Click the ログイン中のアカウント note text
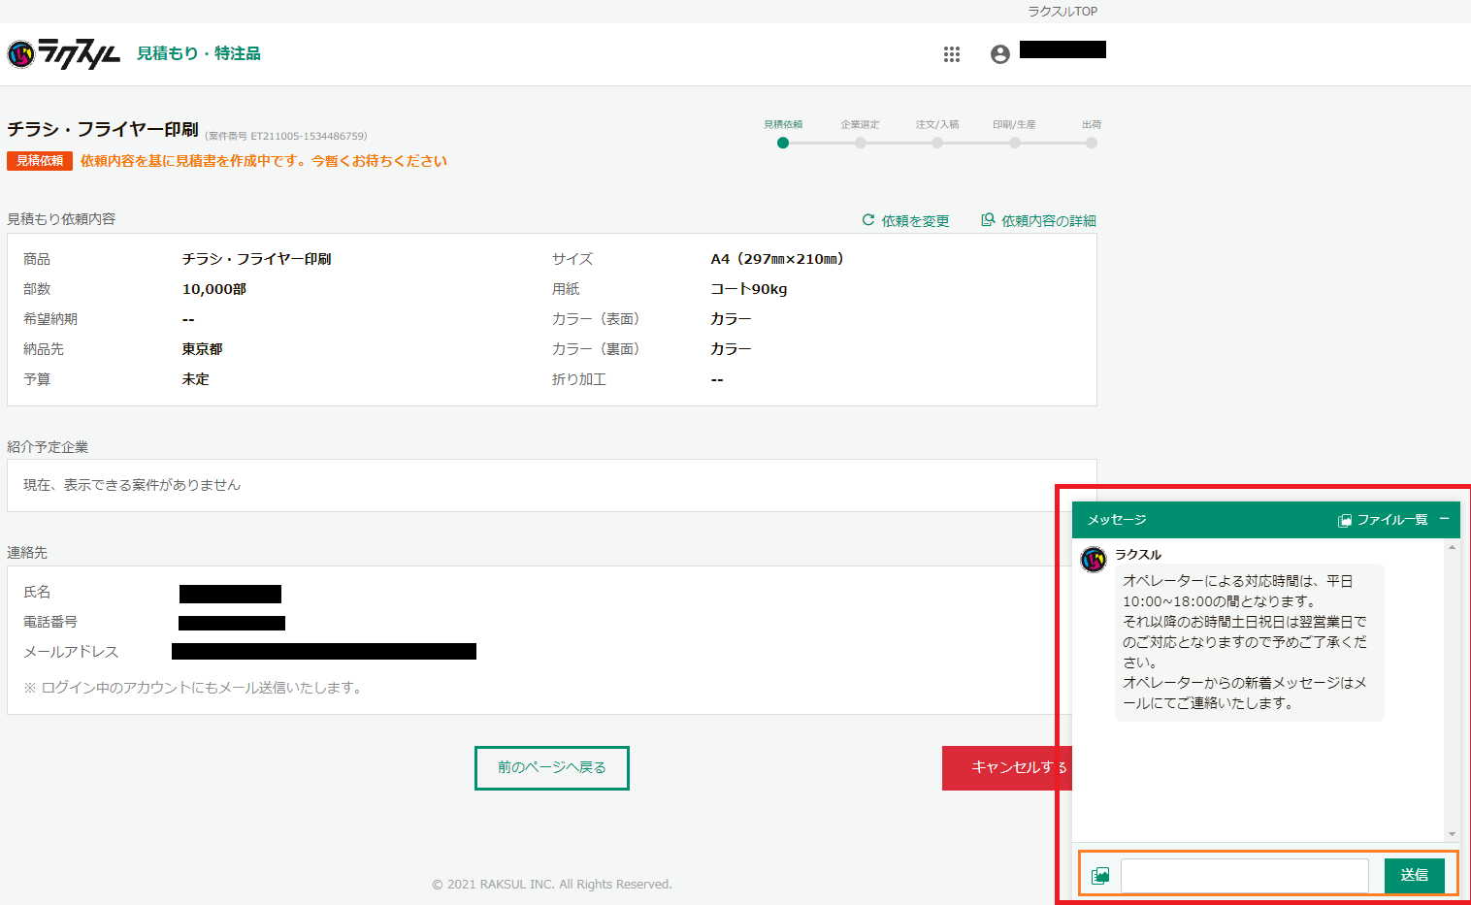The image size is (1471, 905). click(x=194, y=688)
